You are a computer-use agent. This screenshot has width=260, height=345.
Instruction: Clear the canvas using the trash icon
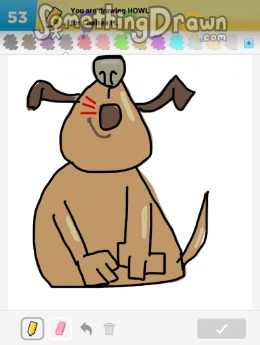point(109,329)
